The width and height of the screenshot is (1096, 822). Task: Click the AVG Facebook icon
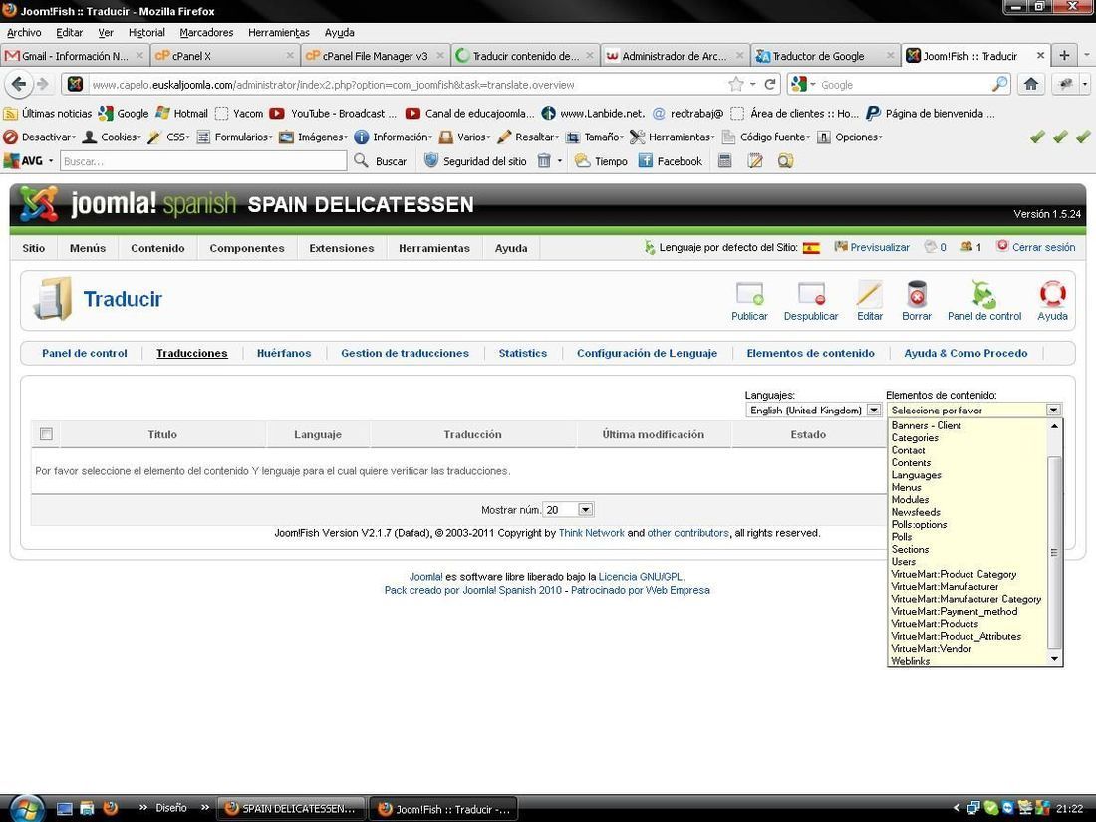click(x=646, y=161)
